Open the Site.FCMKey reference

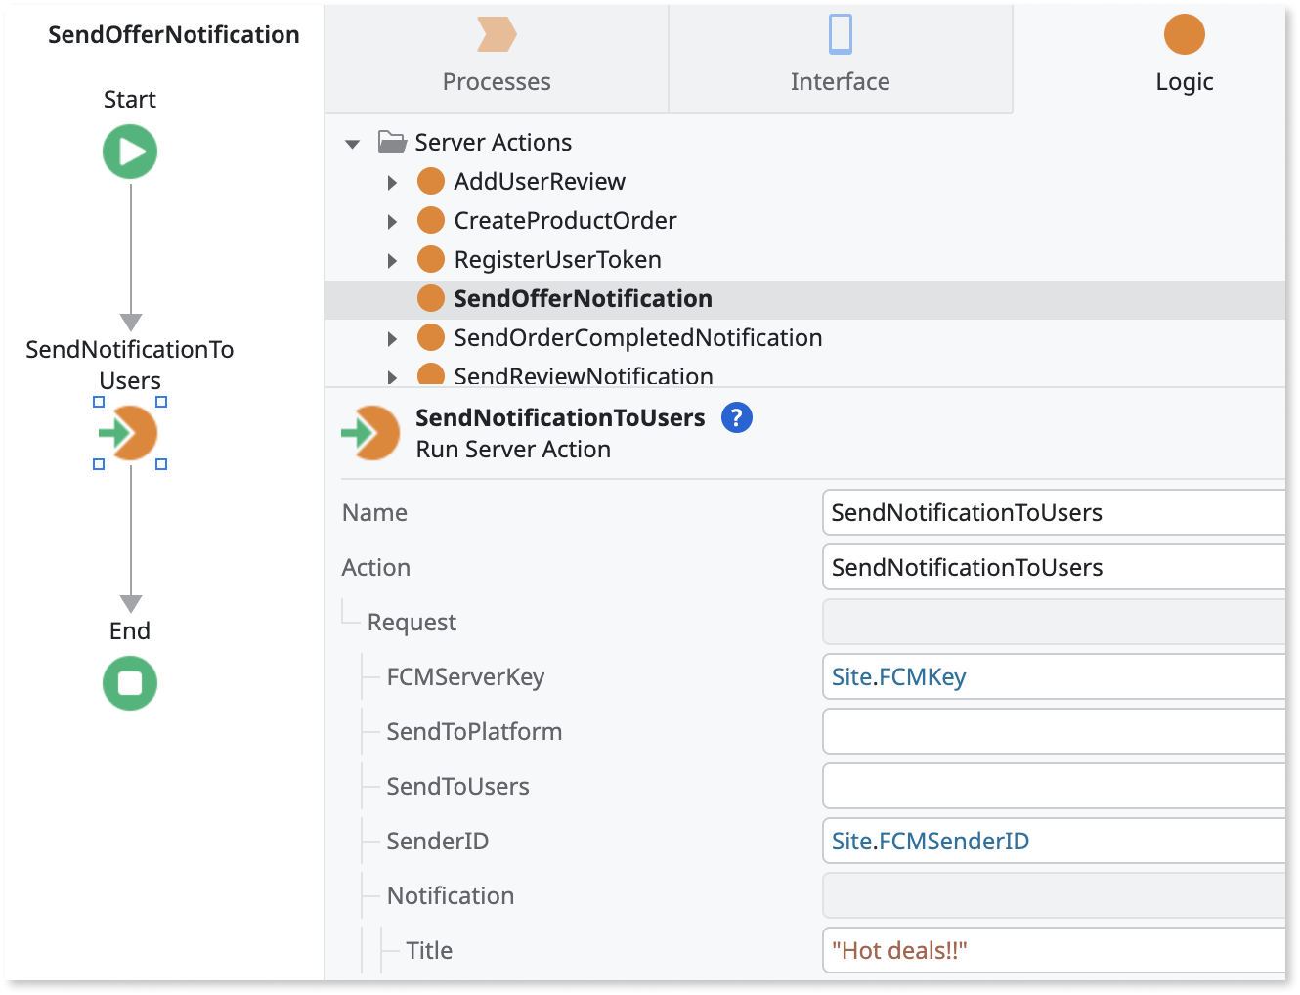point(897,676)
